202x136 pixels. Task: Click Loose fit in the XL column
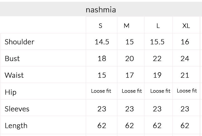187,91
